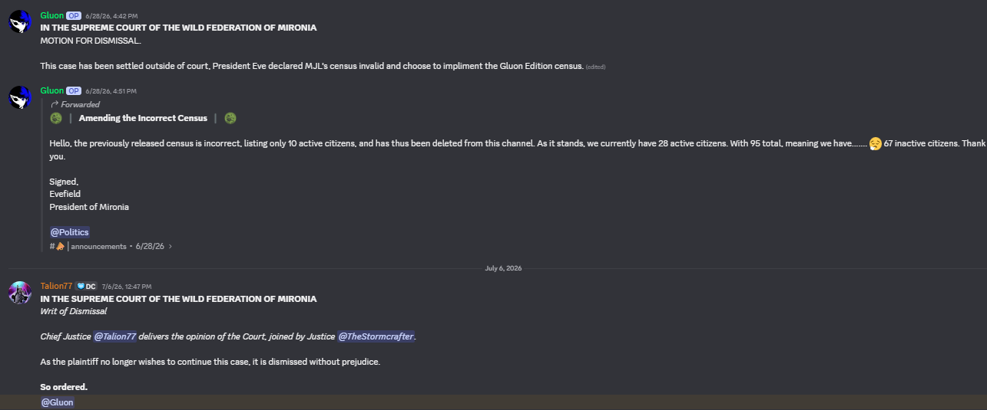Click the @Gluon mention at the bottom
The image size is (987, 410).
coord(58,402)
